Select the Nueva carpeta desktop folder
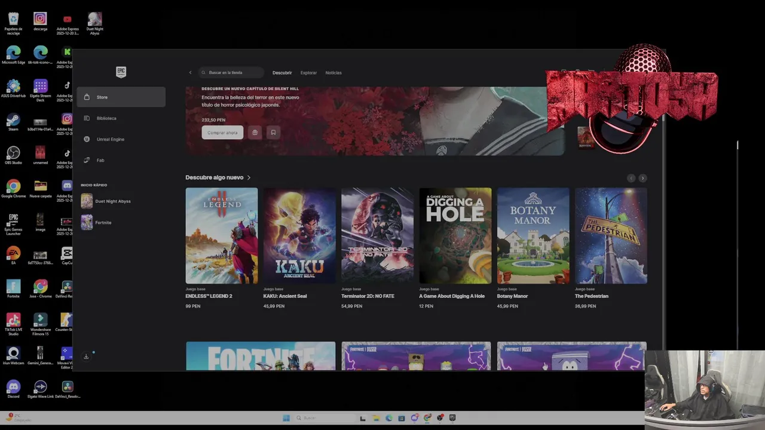The height and width of the screenshot is (430, 765). [x=40, y=189]
